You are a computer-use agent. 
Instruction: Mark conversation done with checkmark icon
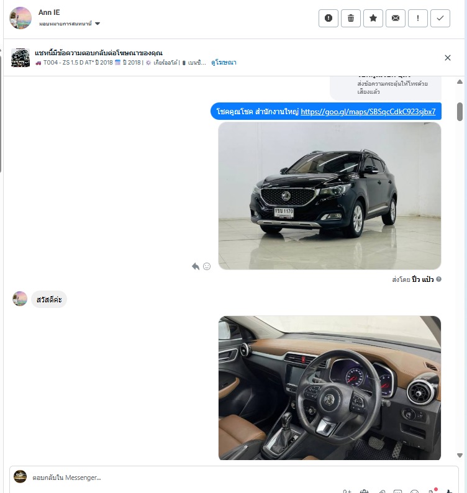440,18
